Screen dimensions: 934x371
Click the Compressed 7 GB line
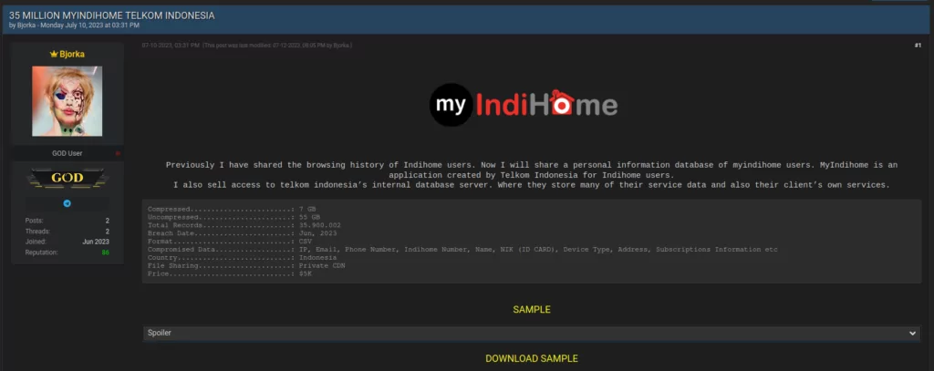(231, 209)
